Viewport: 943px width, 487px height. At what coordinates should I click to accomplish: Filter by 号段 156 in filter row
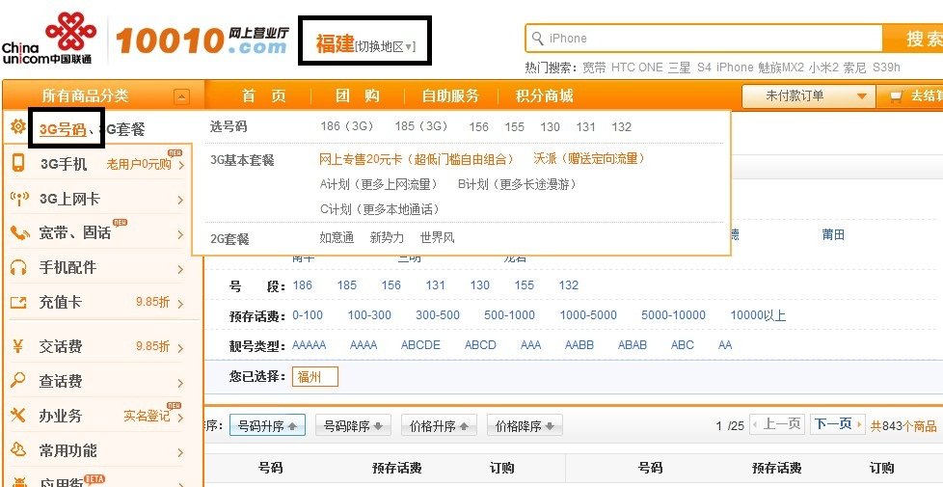coord(391,285)
